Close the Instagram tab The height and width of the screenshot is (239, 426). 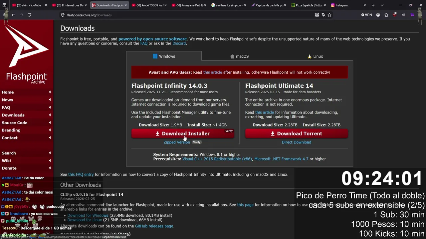[x=365, y=5]
